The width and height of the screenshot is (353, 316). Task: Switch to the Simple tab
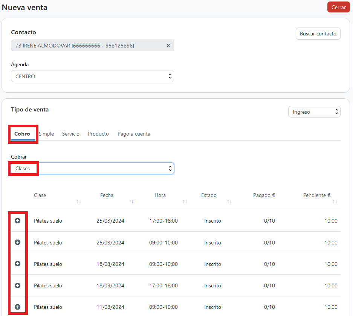pyautogui.click(x=46, y=134)
